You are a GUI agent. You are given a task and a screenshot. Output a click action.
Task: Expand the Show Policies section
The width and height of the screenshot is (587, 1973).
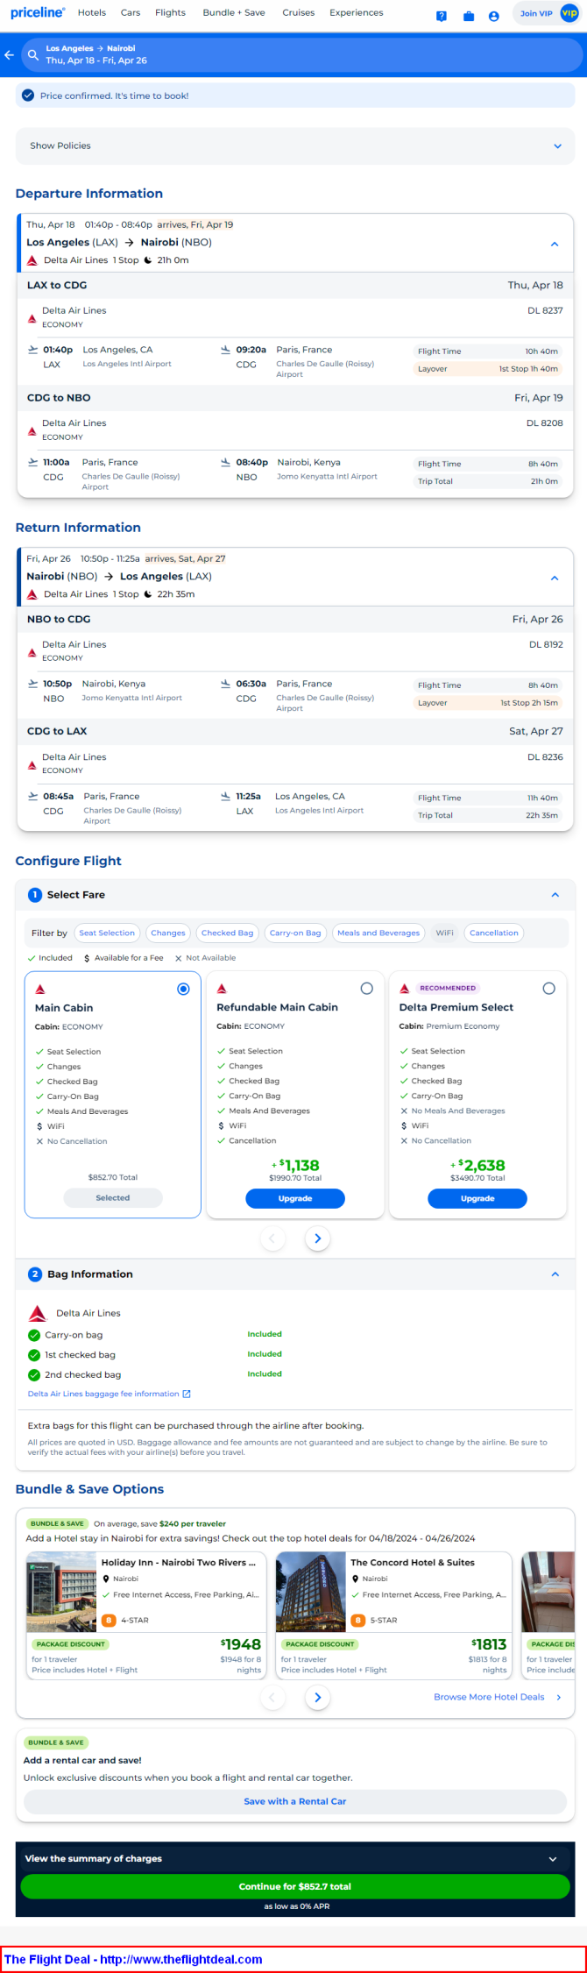pos(295,145)
